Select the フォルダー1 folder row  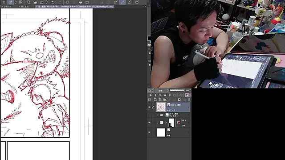click(x=169, y=115)
